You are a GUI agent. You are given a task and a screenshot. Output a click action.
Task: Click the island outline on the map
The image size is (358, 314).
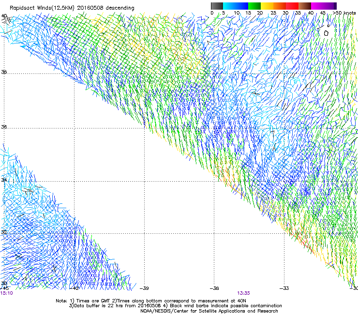326,33
